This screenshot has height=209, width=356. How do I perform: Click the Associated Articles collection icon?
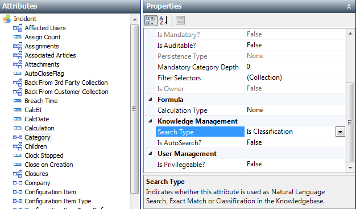[x=18, y=55]
